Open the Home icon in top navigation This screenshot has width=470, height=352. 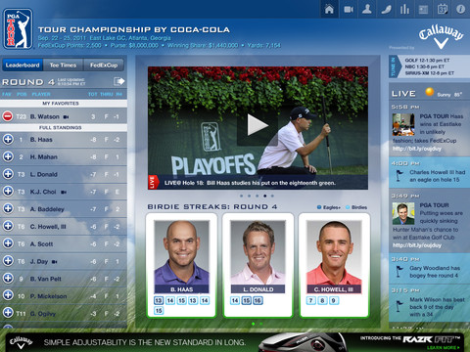329,9
